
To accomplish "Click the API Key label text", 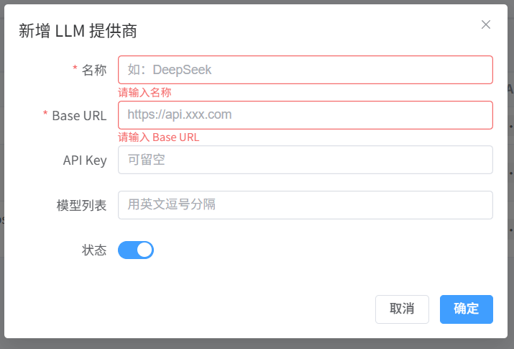I will 85,160.
